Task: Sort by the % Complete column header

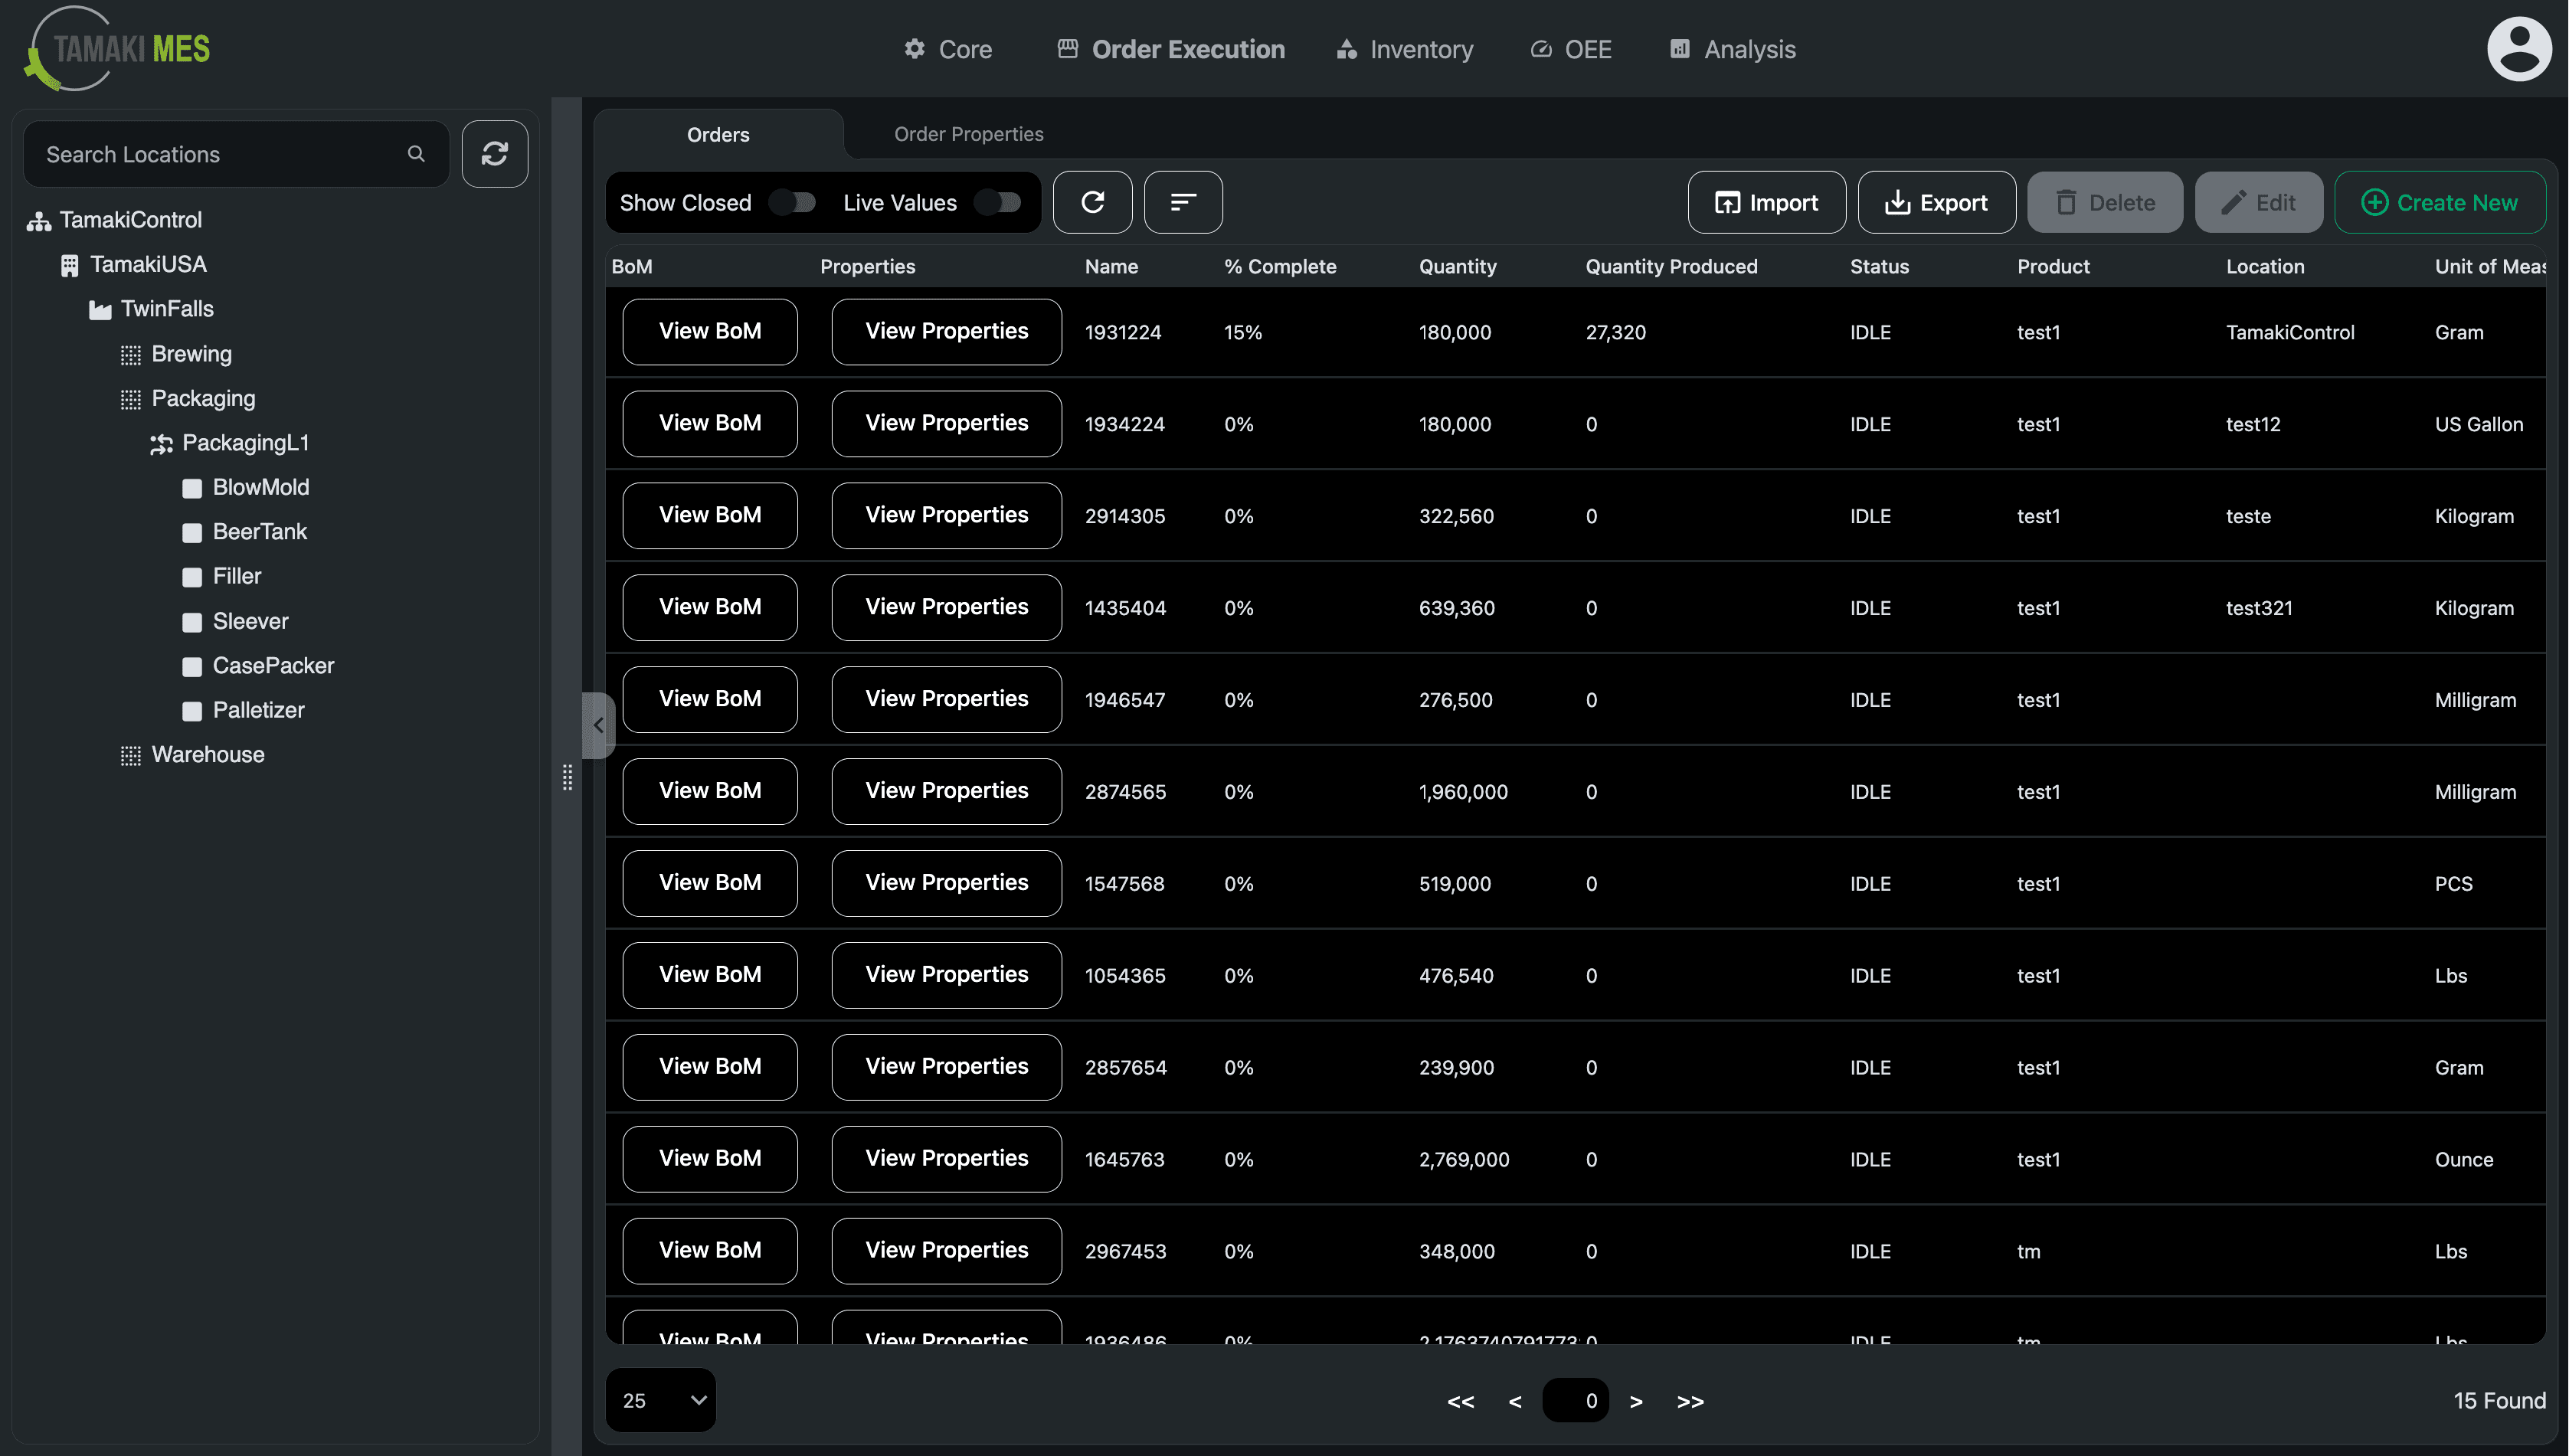Action: pyautogui.click(x=1280, y=266)
